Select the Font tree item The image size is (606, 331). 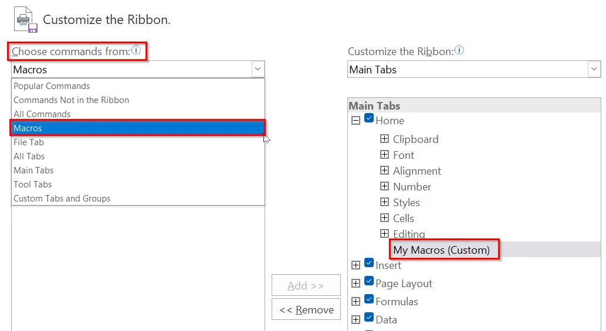[404, 155]
